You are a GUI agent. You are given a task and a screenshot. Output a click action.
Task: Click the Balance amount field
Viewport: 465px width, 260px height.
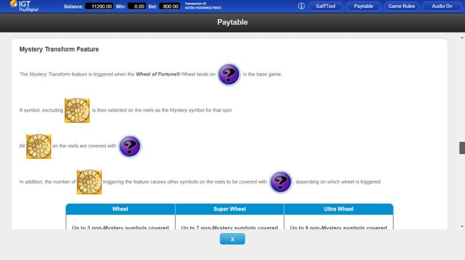(x=99, y=6)
